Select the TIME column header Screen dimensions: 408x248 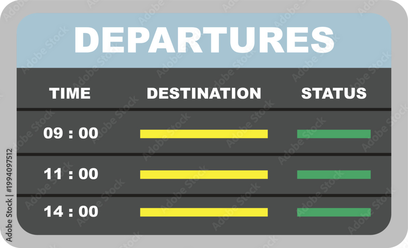(70, 93)
